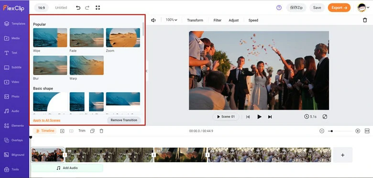The height and width of the screenshot is (178, 373).
Task: Click the Save button
Action: [317, 8]
